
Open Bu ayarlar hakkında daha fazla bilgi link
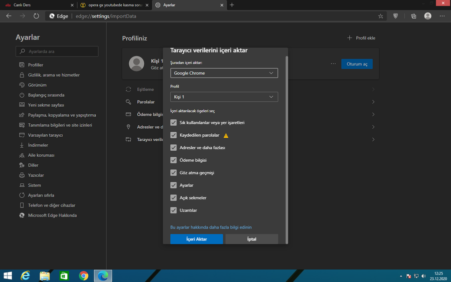pyautogui.click(x=211, y=227)
